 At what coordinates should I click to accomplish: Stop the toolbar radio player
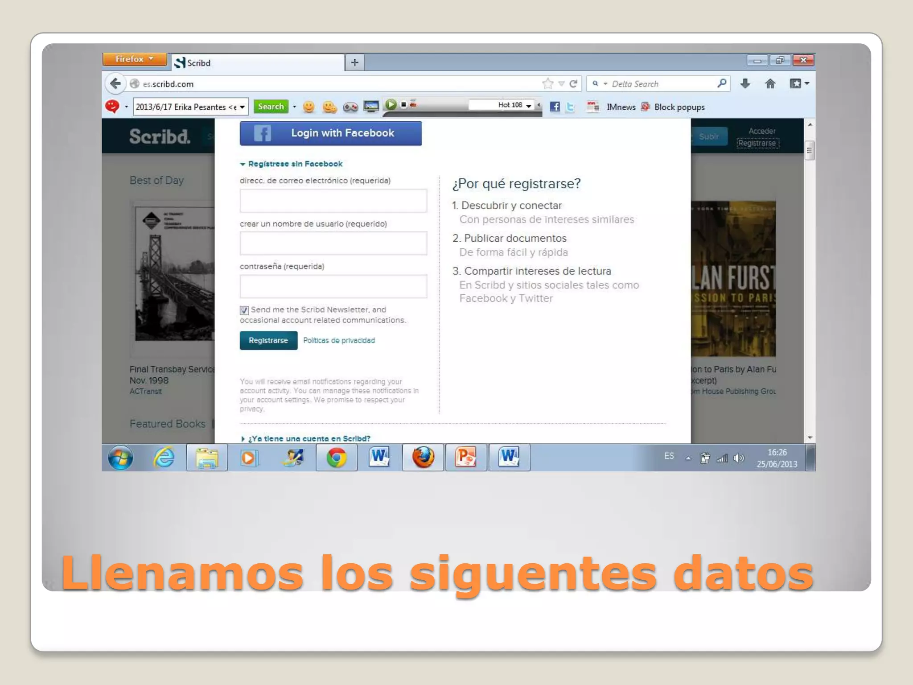(403, 105)
